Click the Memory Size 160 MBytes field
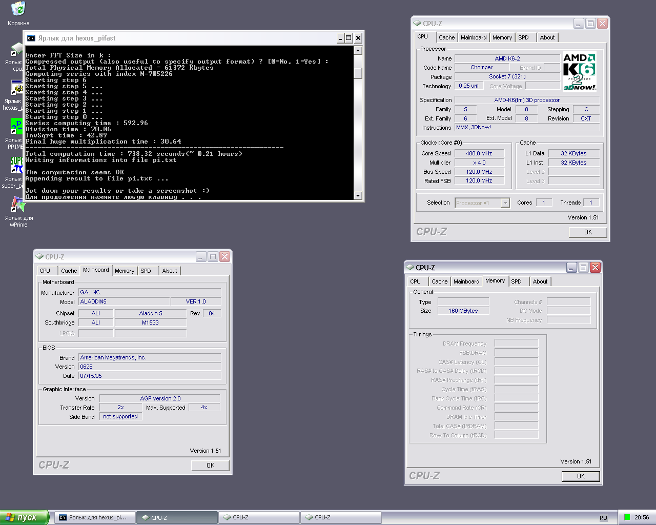 tap(463, 311)
